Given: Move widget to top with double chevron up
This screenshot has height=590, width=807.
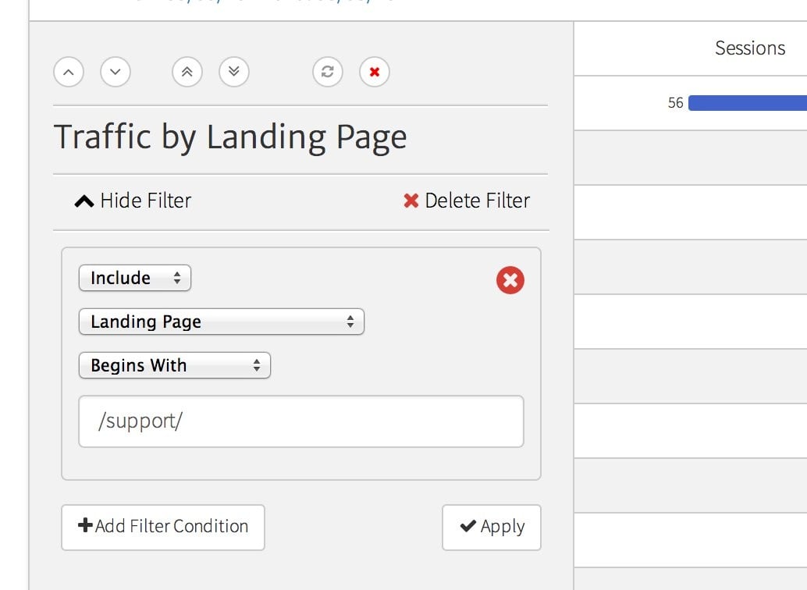Looking at the screenshot, I should click(187, 72).
